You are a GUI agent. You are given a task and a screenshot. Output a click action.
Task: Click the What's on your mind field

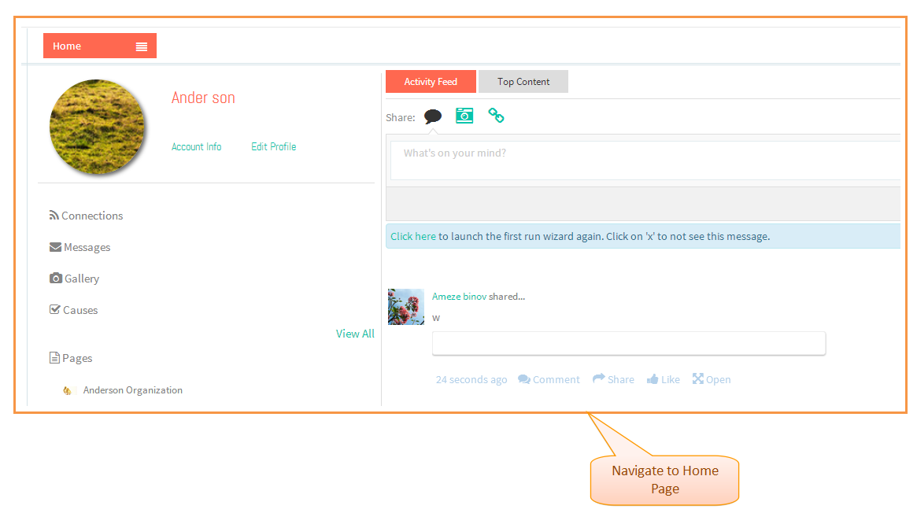click(x=645, y=160)
